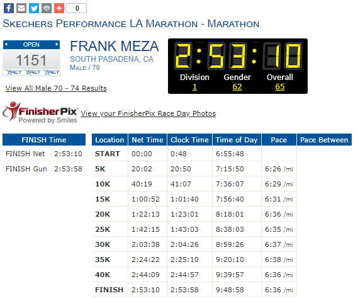This screenshot has width=358, height=303.
Task: Click the print icon
Action: [47, 8]
